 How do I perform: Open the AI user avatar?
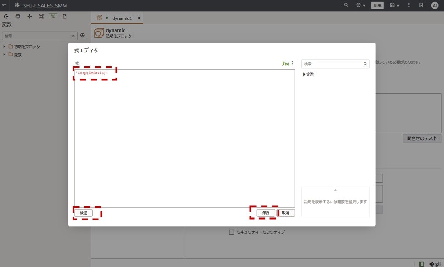click(434, 5)
